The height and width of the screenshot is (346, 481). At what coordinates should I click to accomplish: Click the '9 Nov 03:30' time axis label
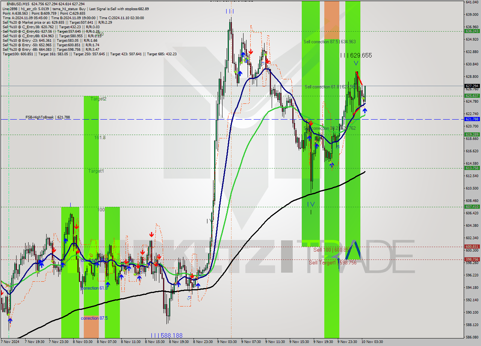227,342
